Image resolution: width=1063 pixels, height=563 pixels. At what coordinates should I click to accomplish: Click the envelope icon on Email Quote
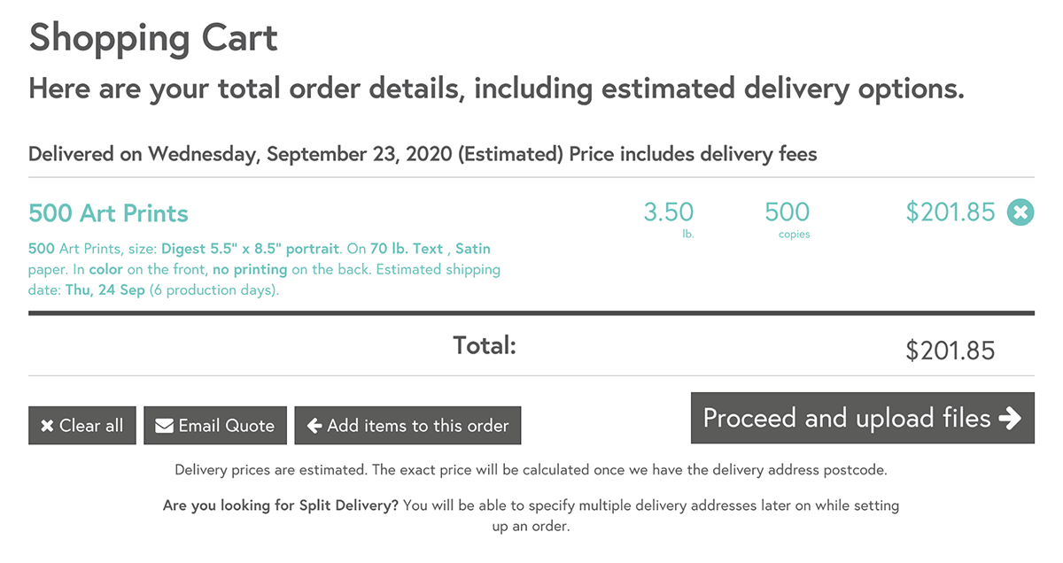(x=164, y=426)
